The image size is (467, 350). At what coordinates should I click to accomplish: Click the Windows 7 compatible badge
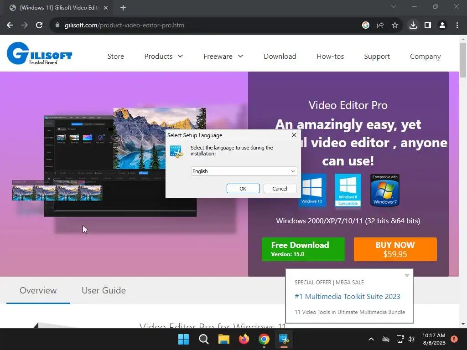click(385, 190)
